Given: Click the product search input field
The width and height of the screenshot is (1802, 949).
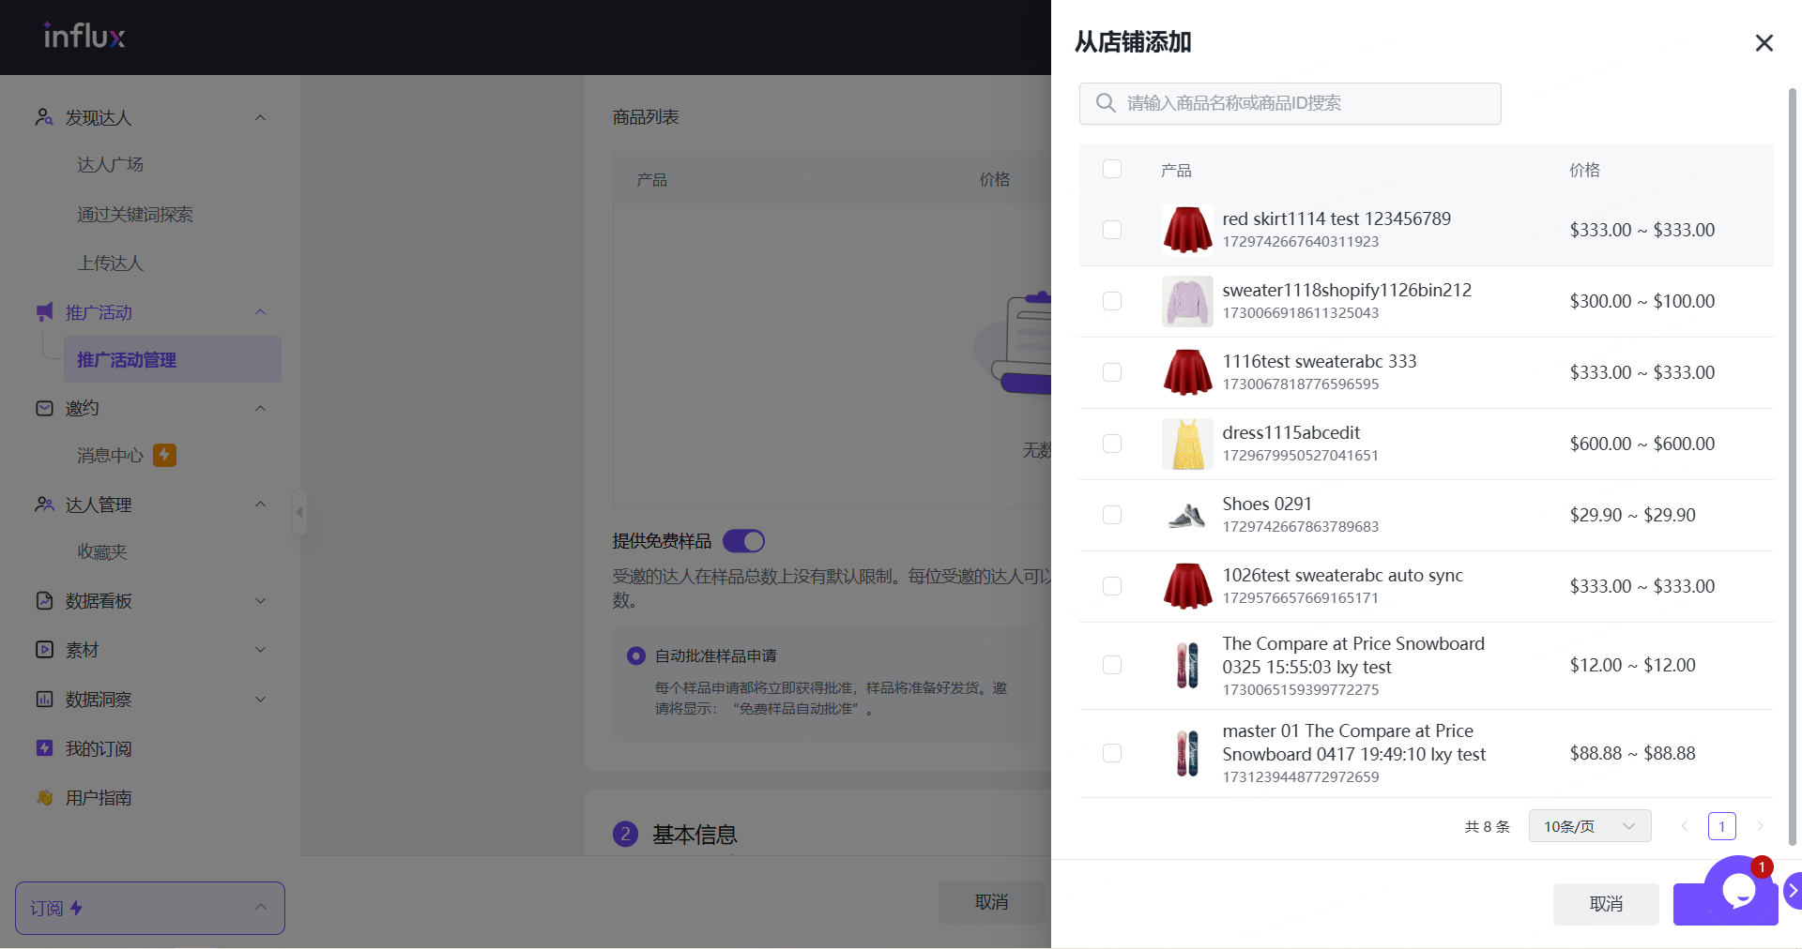Looking at the screenshot, I should [1305, 103].
